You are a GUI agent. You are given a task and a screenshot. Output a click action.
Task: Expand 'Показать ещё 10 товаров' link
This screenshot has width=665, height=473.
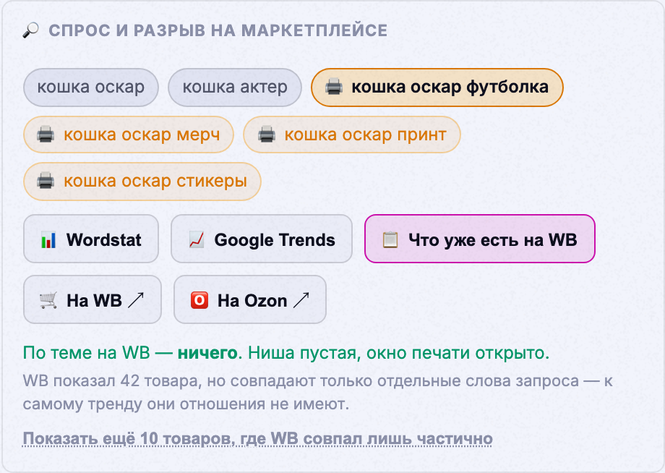tap(258, 438)
